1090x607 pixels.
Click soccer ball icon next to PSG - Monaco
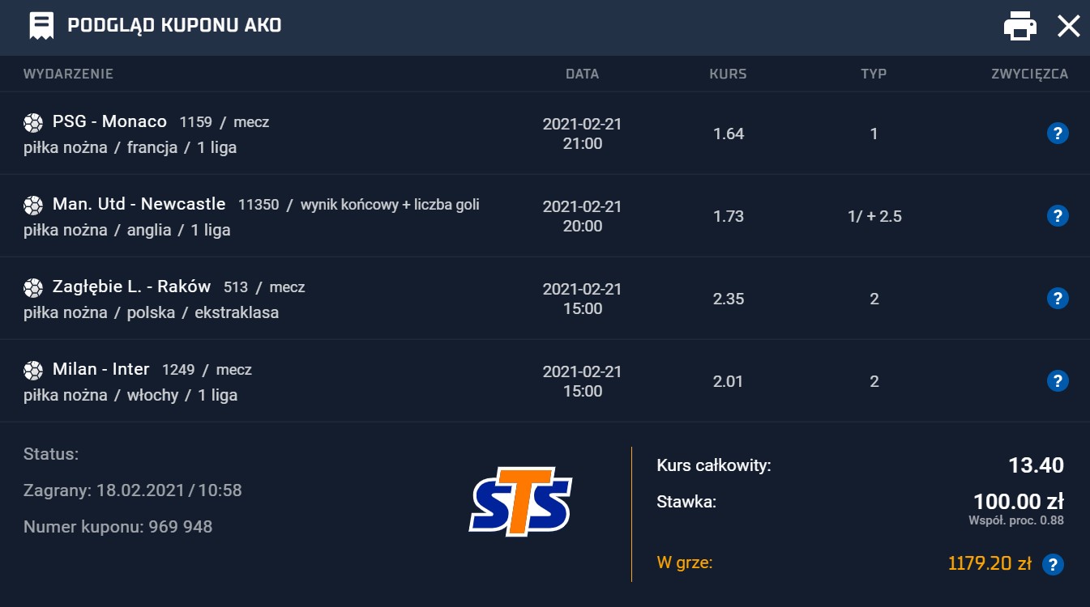33,123
